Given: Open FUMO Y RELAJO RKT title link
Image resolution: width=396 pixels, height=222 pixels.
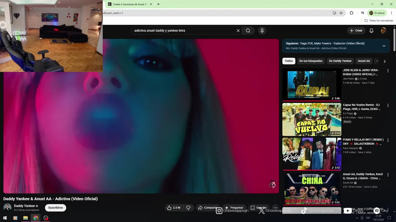Looking at the screenshot, I should pyautogui.click(x=363, y=142).
